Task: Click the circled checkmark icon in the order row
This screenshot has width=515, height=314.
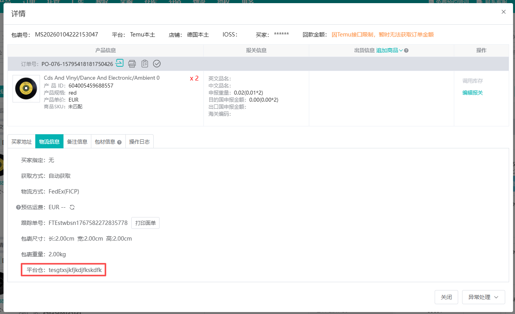Action: [x=157, y=64]
